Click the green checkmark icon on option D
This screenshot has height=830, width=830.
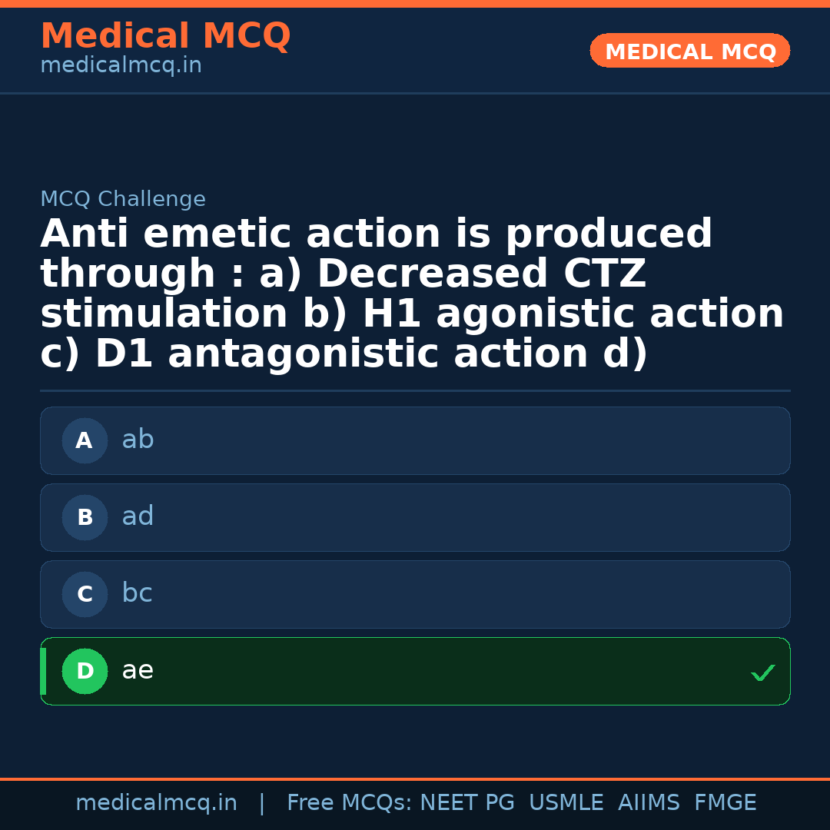click(763, 672)
